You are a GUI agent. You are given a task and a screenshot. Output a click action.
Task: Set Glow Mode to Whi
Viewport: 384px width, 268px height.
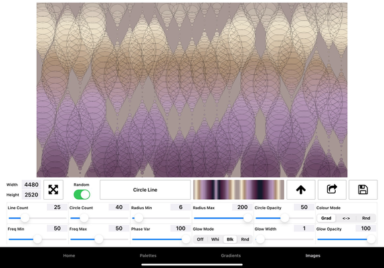pyautogui.click(x=215, y=239)
